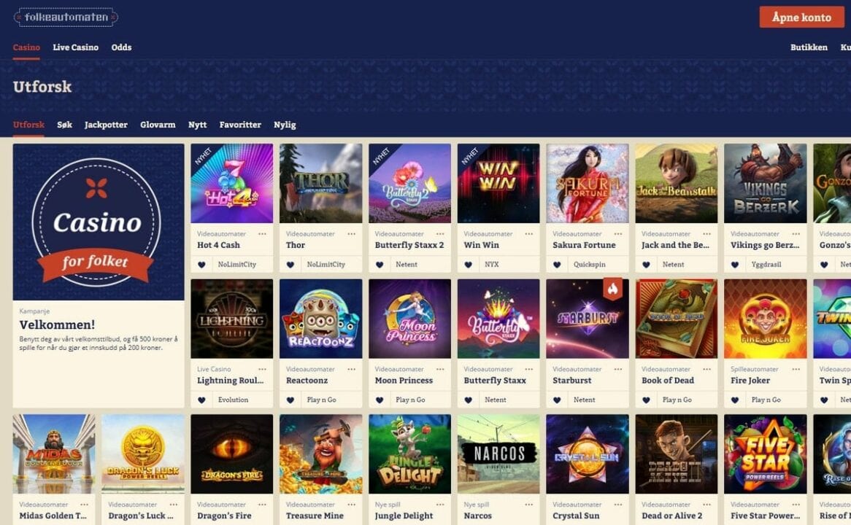Screen dimensions: 851x525
Task: Mark Book of Dead as favorite heart
Action: (x=646, y=400)
